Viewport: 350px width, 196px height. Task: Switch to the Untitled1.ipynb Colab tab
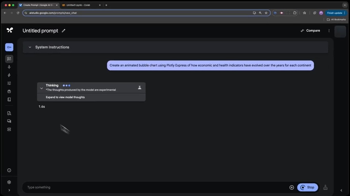click(79, 5)
